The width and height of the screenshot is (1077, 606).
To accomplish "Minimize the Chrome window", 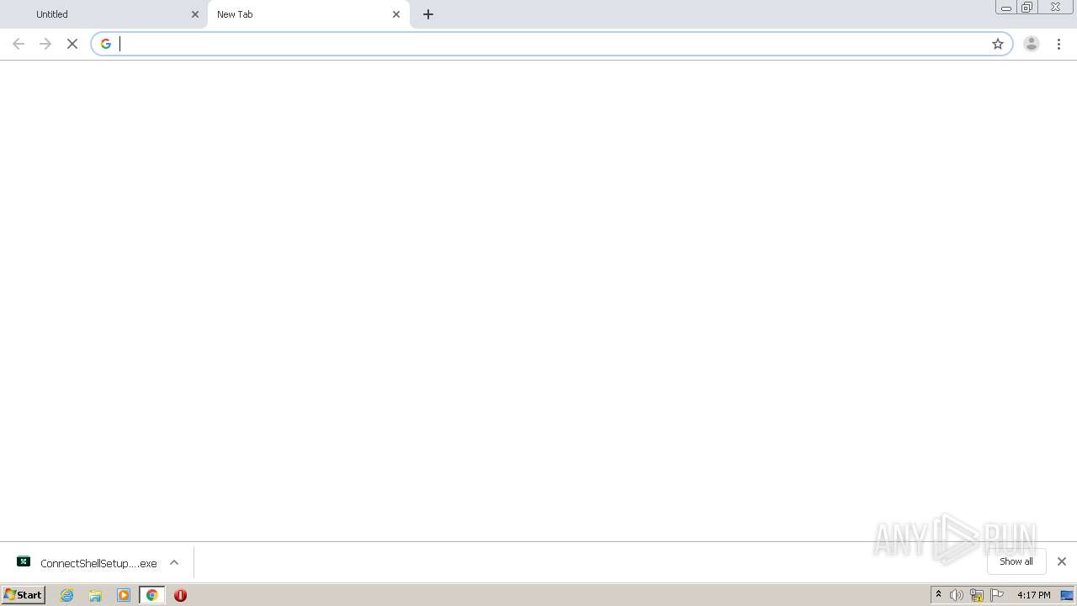I will click(1006, 8).
